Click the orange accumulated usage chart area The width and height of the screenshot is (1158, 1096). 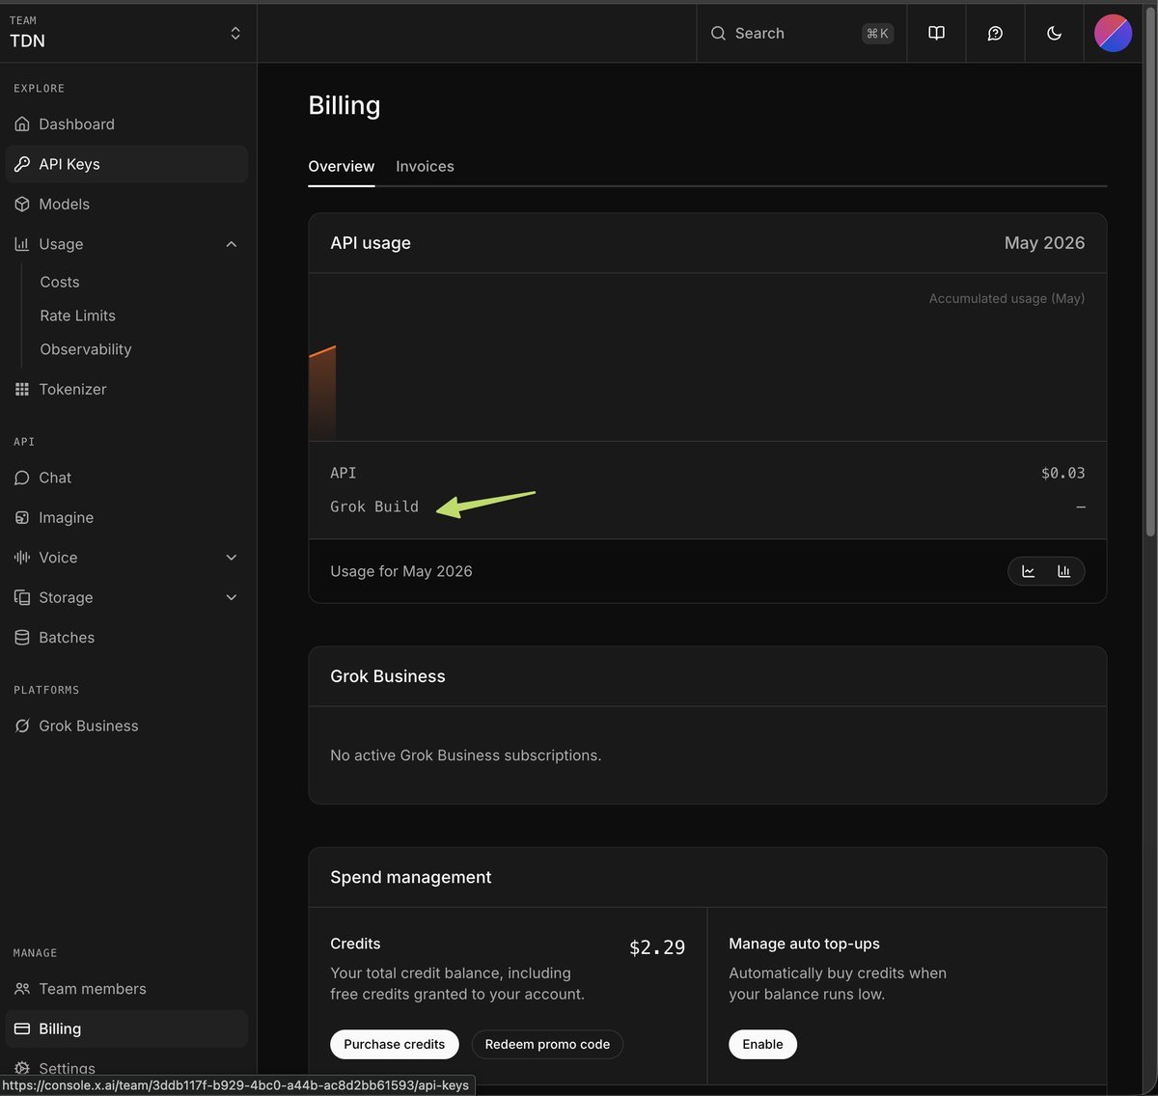[322, 393]
